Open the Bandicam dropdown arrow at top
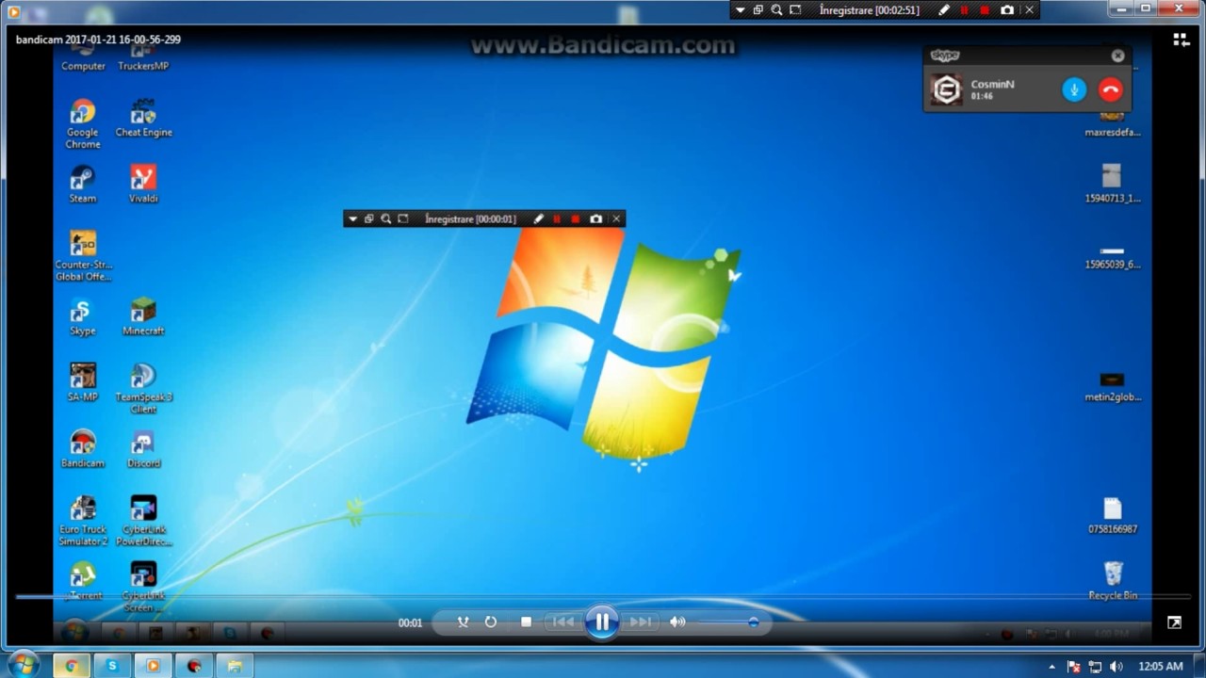The width and height of the screenshot is (1206, 678). 741,10
